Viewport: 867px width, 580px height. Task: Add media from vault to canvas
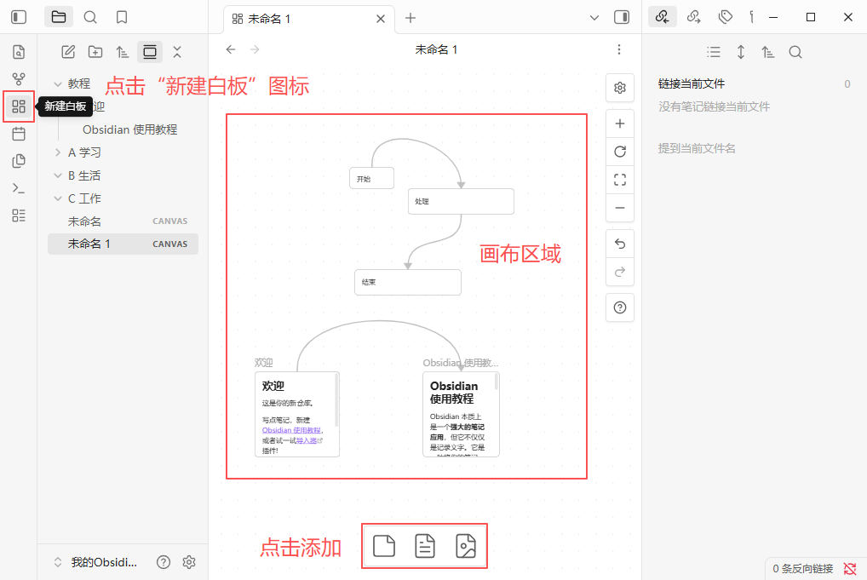tap(466, 546)
